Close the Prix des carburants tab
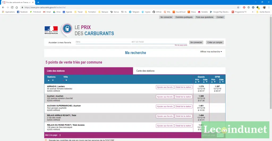272x141 pixels. click(x=33, y=2)
